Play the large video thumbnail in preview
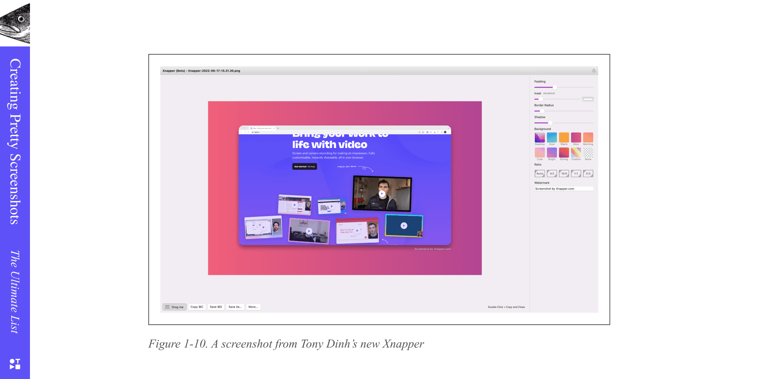 pyautogui.click(x=382, y=194)
